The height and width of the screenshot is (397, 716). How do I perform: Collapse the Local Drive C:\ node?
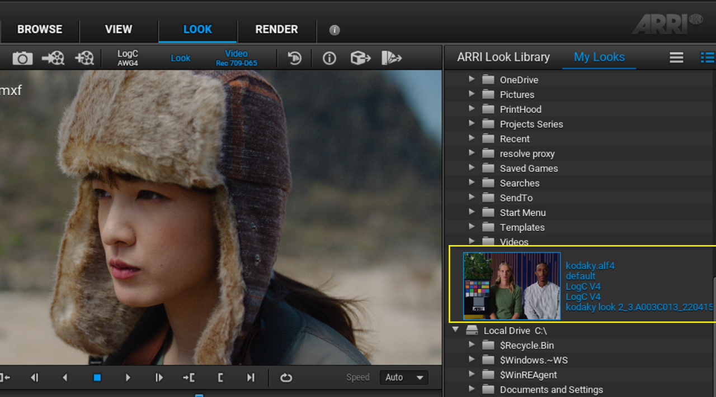coord(455,329)
